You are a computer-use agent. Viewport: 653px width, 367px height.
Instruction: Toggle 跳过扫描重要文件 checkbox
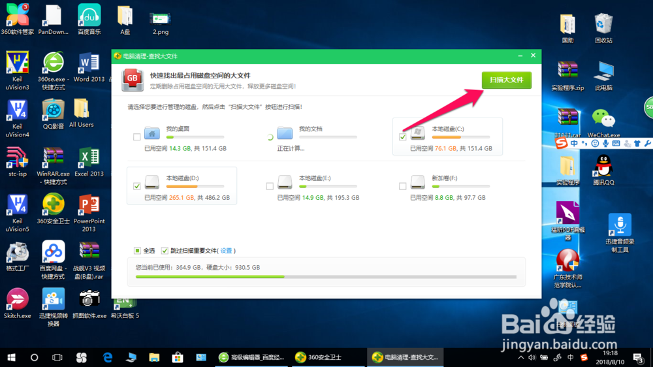(x=165, y=250)
